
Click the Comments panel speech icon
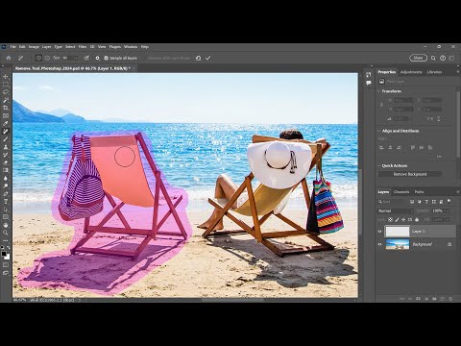coord(369,83)
